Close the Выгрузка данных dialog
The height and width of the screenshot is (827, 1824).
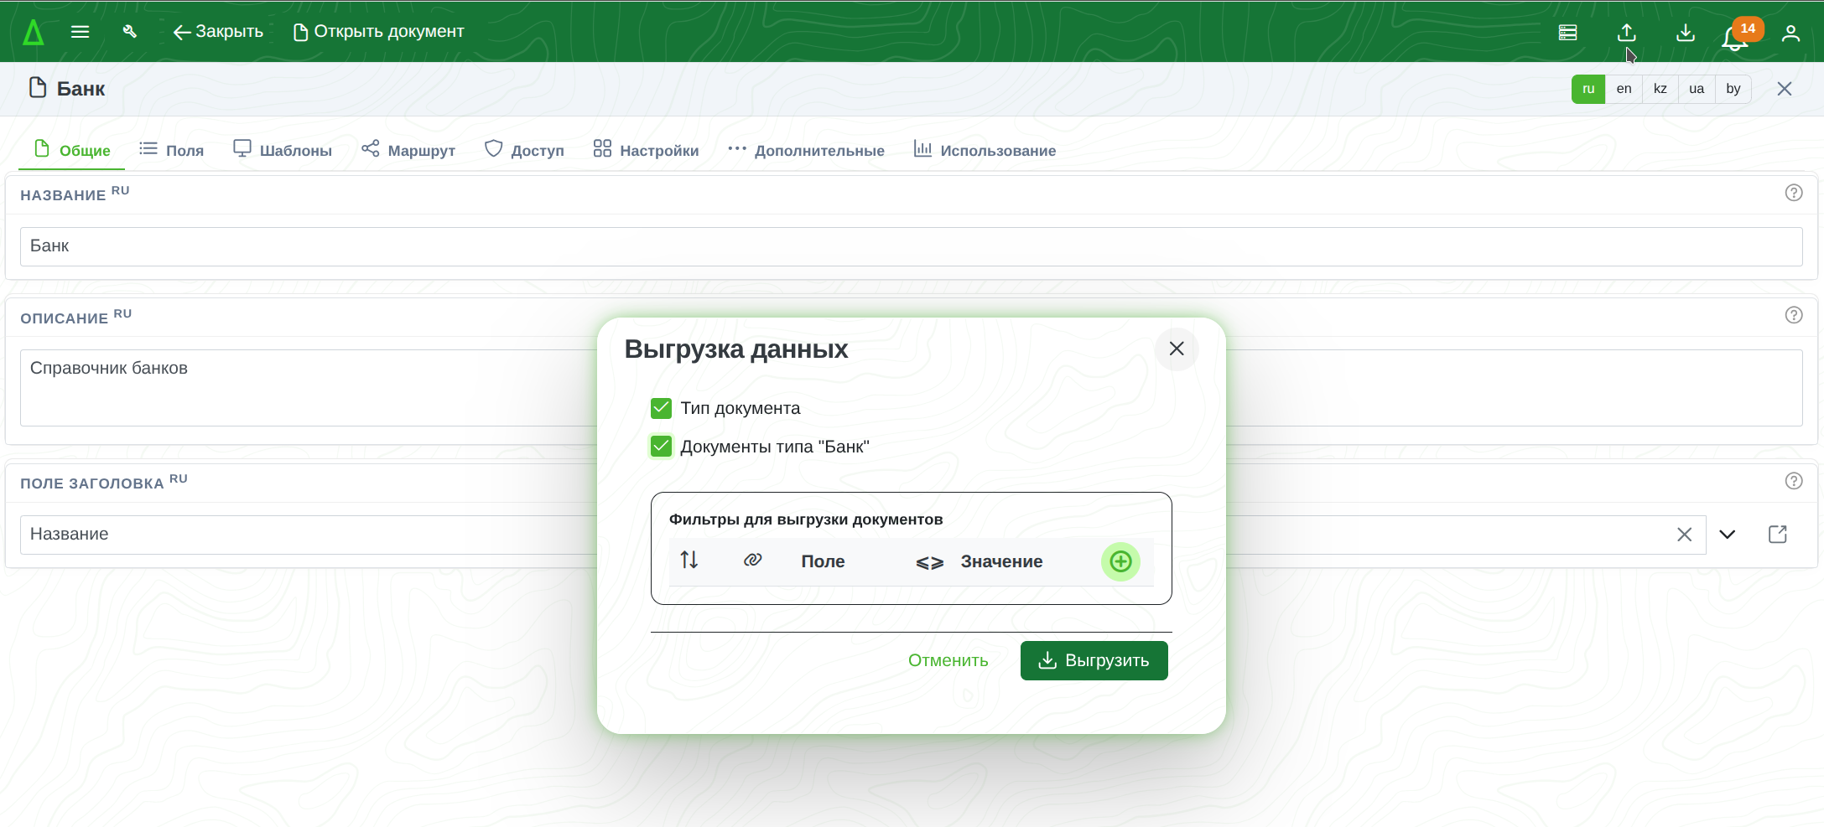pos(1177,349)
